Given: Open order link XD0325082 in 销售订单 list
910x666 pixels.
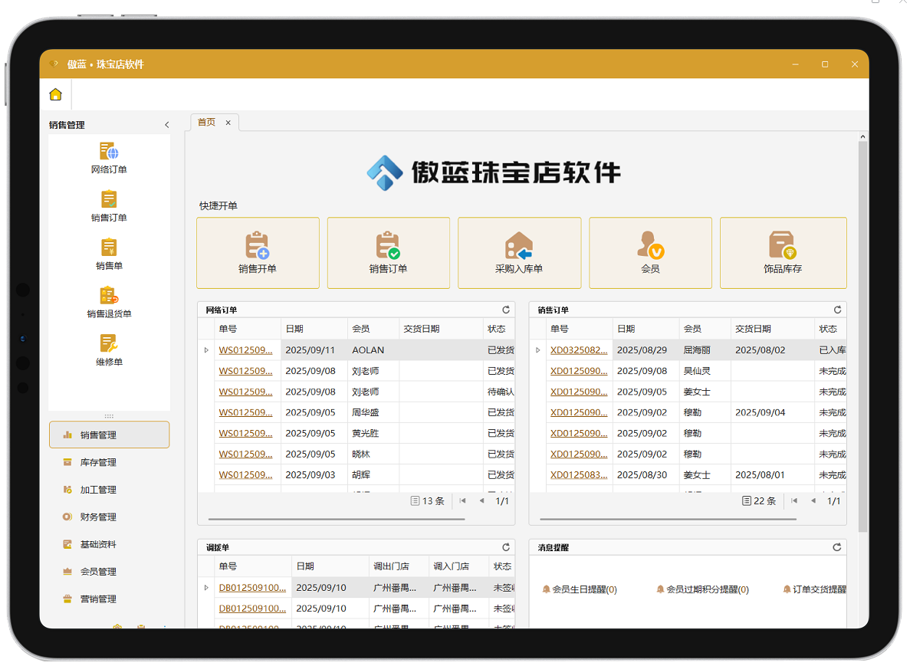Looking at the screenshot, I should pyautogui.click(x=578, y=349).
